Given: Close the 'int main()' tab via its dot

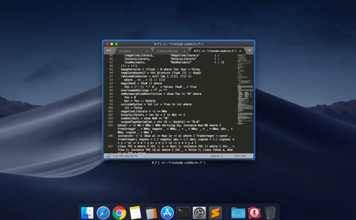Looking at the screenshot, I should tap(147, 51).
